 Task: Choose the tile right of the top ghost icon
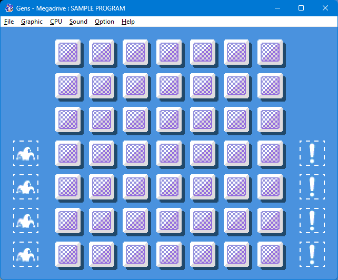68,153
